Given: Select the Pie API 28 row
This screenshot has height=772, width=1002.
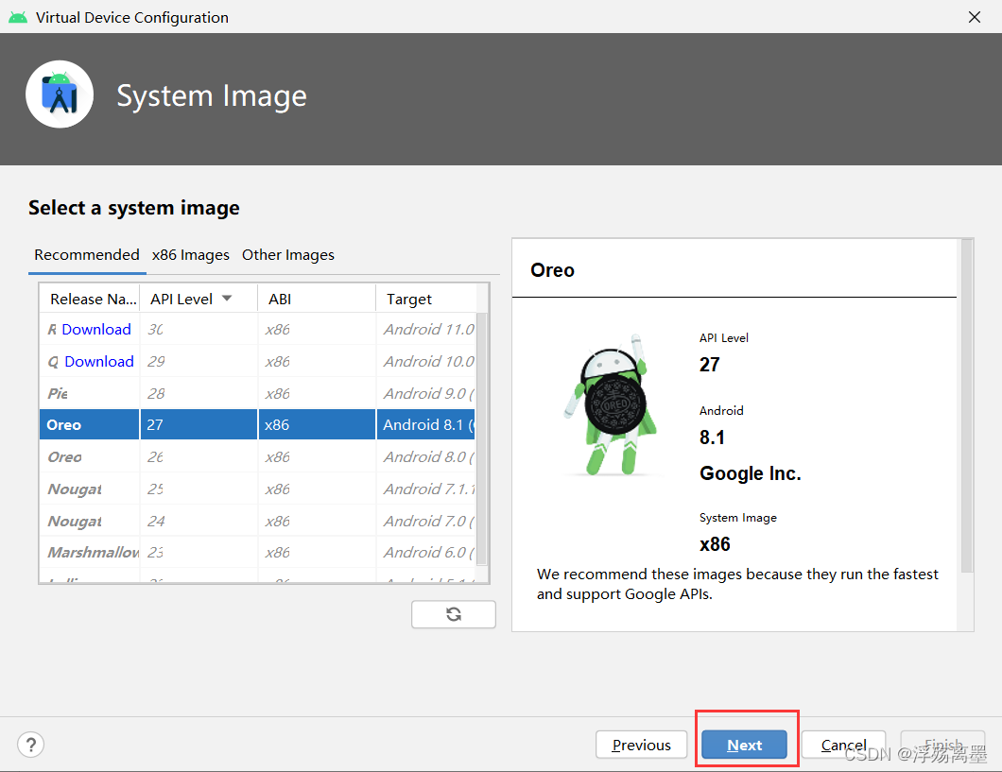Looking at the screenshot, I should [x=258, y=393].
